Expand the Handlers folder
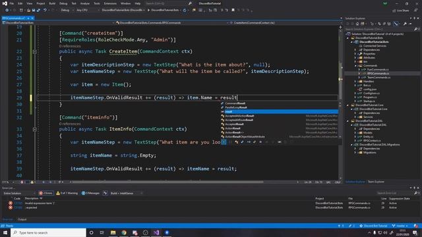The image size is (422, 237). (355, 82)
